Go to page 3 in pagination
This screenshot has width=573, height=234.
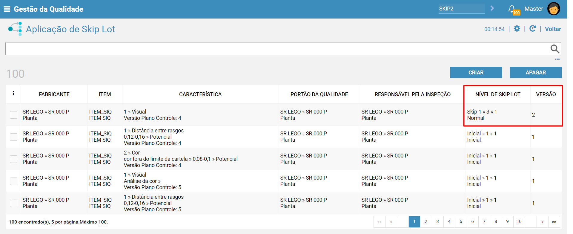[x=437, y=221]
